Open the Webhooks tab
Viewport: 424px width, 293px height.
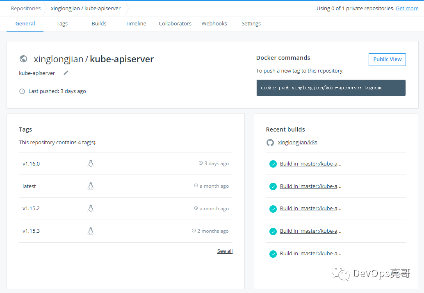pyautogui.click(x=214, y=23)
